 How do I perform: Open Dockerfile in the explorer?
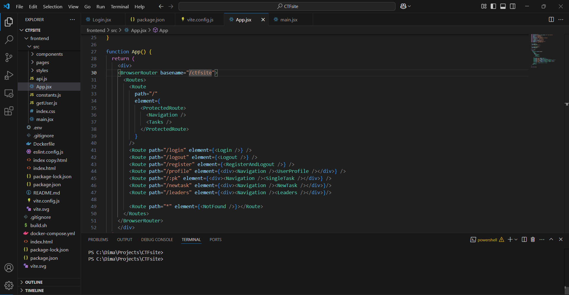coord(44,144)
